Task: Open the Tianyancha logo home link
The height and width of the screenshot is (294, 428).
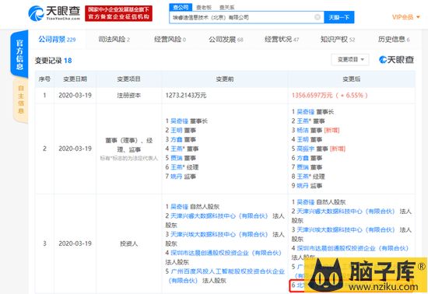Action: (x=54, y=12)
